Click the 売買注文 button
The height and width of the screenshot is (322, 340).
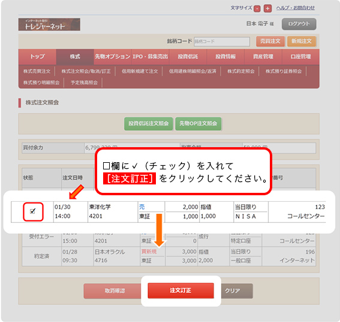(270, 41)
